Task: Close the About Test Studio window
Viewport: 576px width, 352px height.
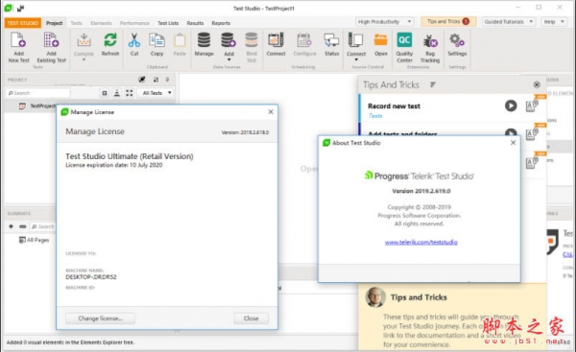Action: click(514, 142)
